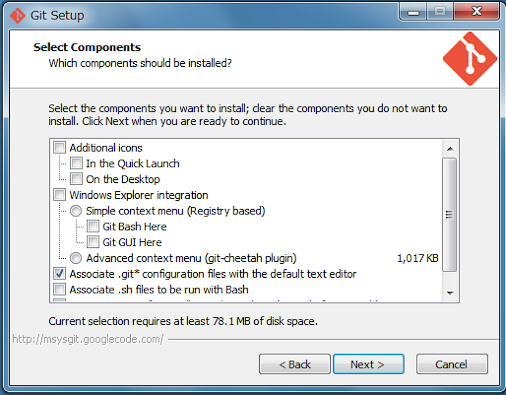The image size is (506, 395).
Task: Enable the Additional icons checkbox
Action: point(60,148)
